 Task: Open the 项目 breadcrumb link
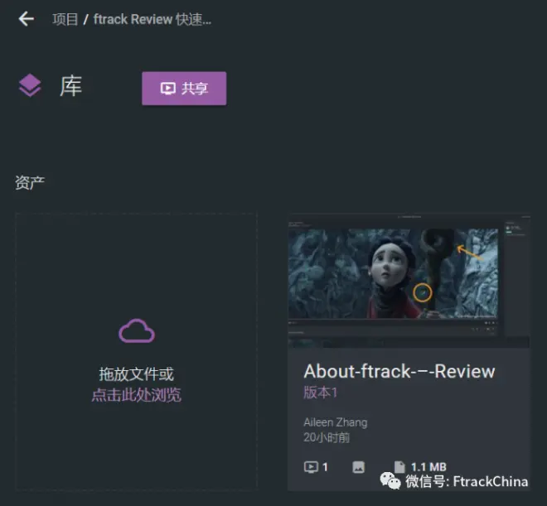[x=65, y=19]
